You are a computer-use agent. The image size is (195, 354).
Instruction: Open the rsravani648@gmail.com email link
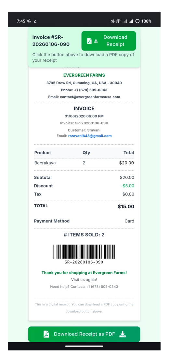90,136
